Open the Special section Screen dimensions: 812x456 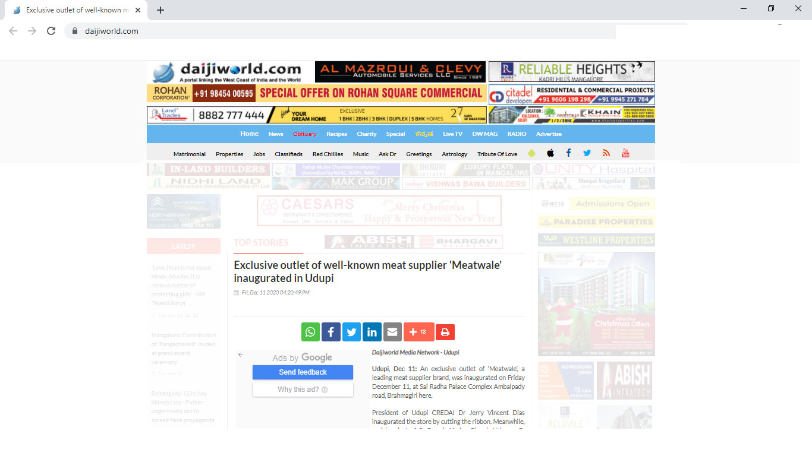pyautogui.click(x=395, y=134)
